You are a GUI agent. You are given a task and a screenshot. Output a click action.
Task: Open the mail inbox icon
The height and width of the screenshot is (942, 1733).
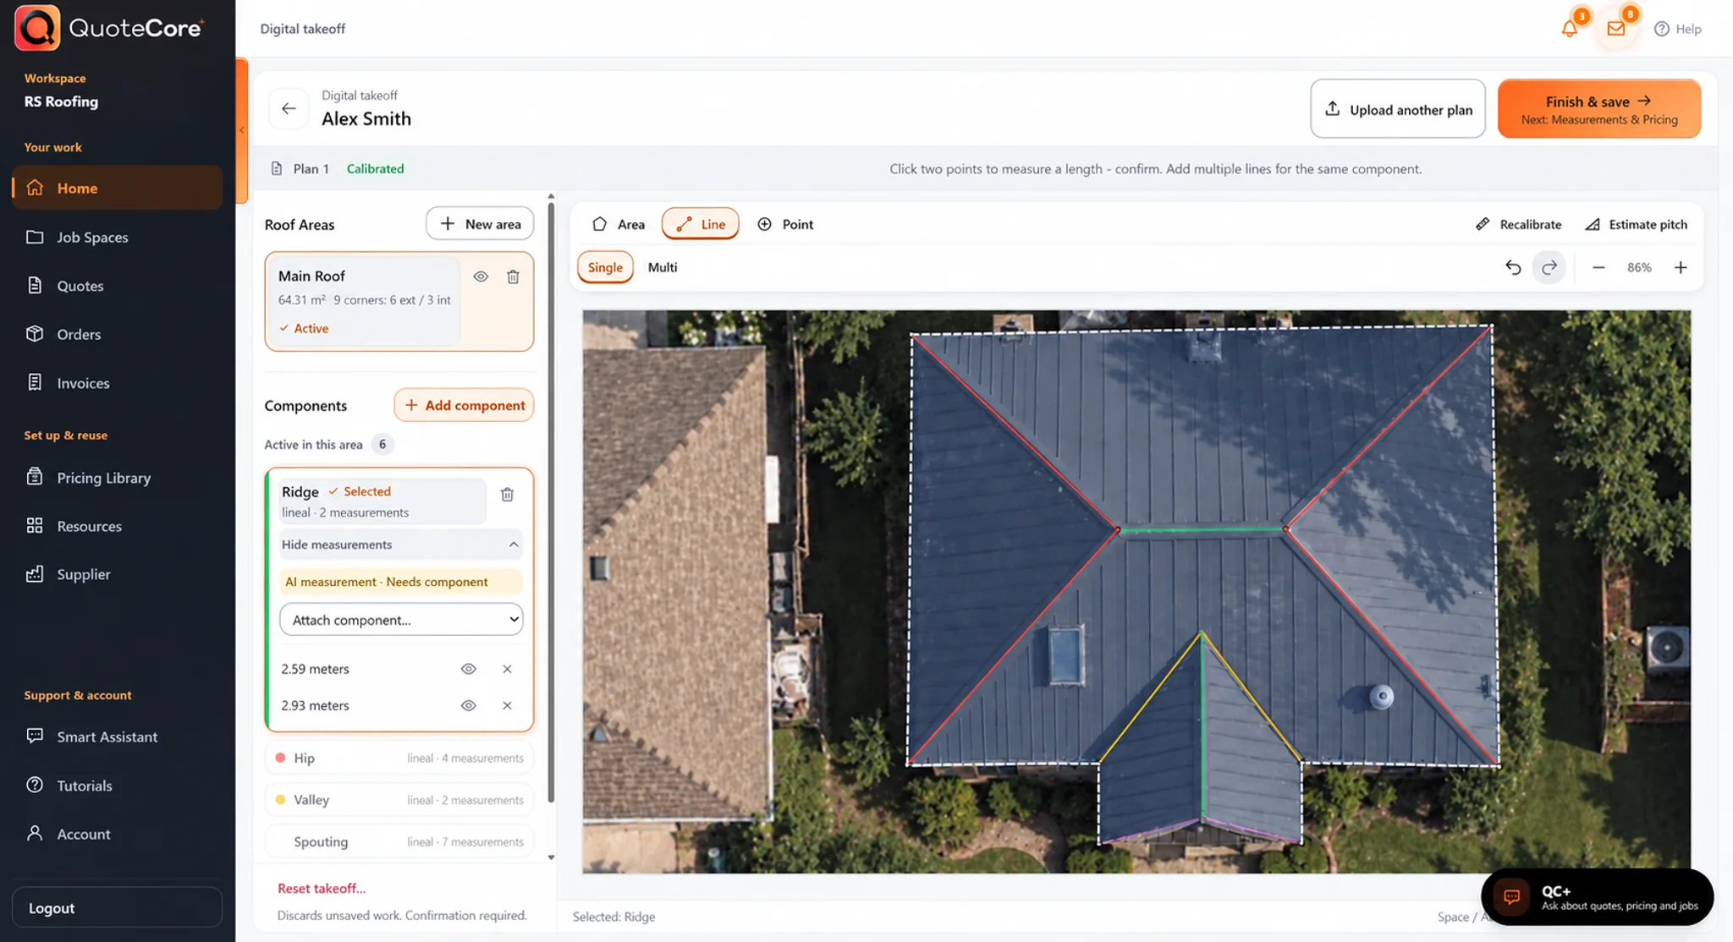click(1616, 28)
